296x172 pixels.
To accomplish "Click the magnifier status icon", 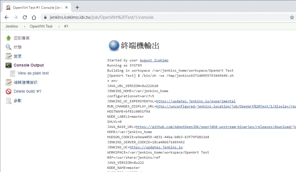I will coord(8,47).
